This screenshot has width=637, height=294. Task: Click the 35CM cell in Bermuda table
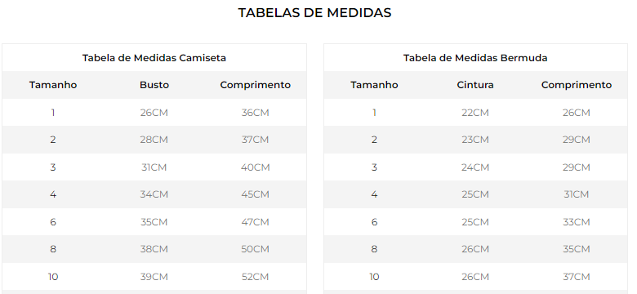(x=576, y=249)
